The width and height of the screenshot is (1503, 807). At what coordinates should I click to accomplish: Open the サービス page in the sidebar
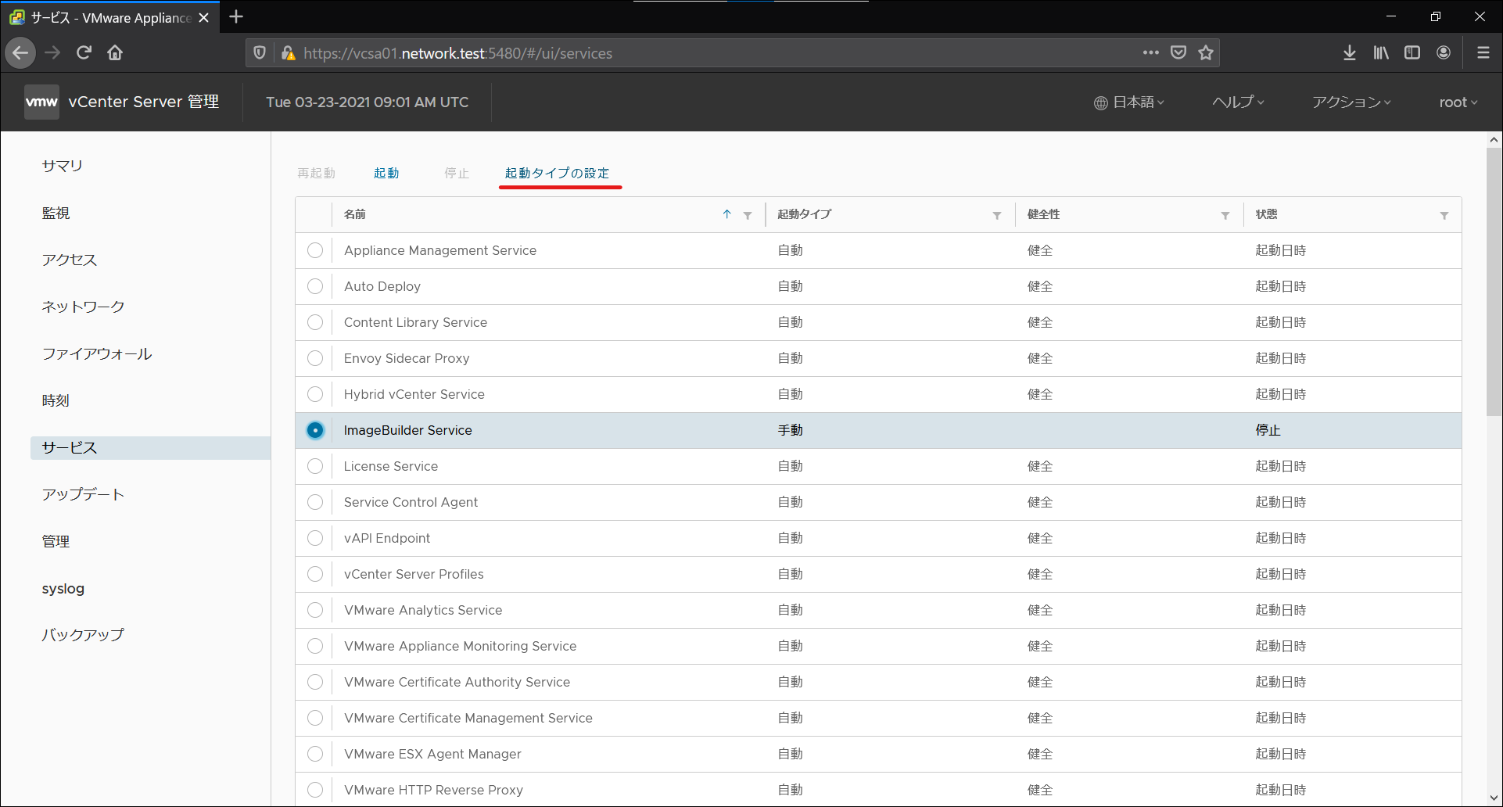coord(150,447)
